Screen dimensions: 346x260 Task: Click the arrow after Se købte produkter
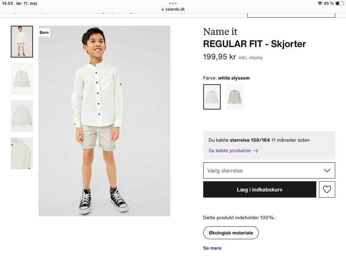click(x=256, y=151)
